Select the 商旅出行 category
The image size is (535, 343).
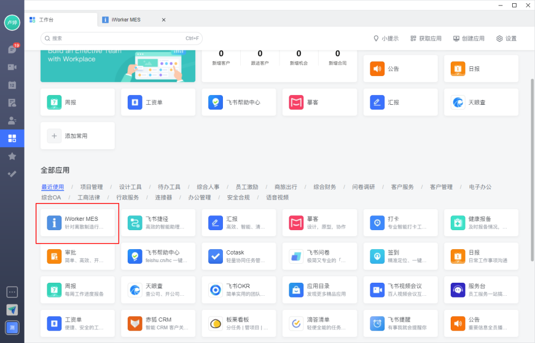pyautogui.click(x=286, y=187)
